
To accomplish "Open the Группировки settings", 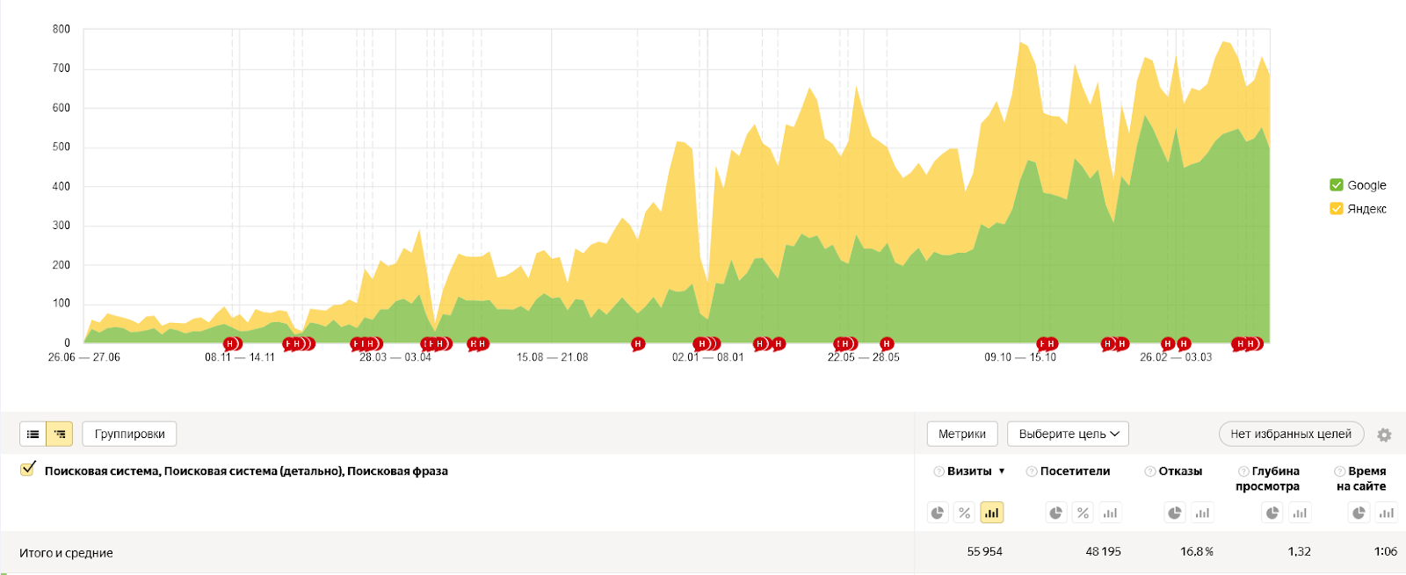I will [129, 434].
